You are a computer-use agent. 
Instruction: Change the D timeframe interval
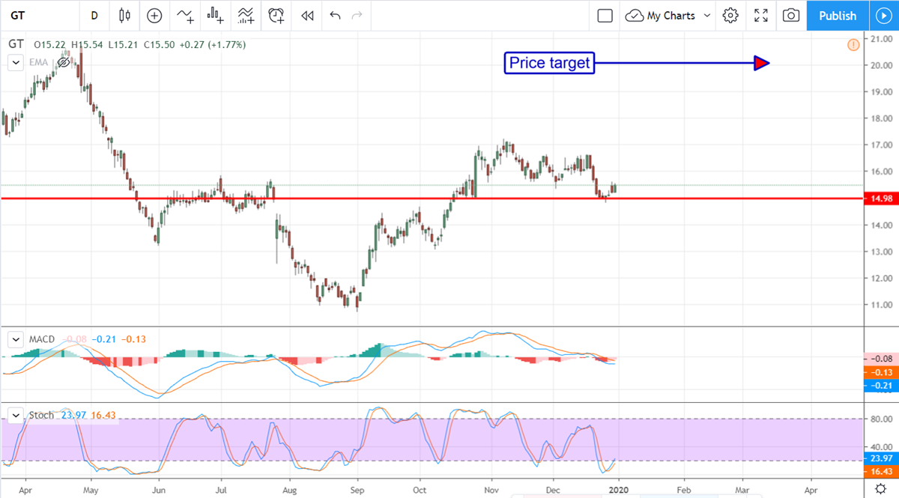94,15
